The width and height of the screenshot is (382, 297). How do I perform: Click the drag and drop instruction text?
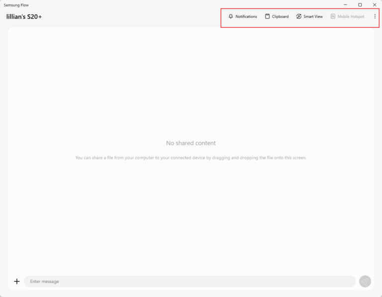point(191,157)
